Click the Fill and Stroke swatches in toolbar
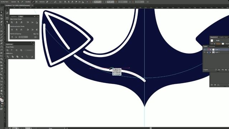Viewport: 229px width, 129px height. 1,100
